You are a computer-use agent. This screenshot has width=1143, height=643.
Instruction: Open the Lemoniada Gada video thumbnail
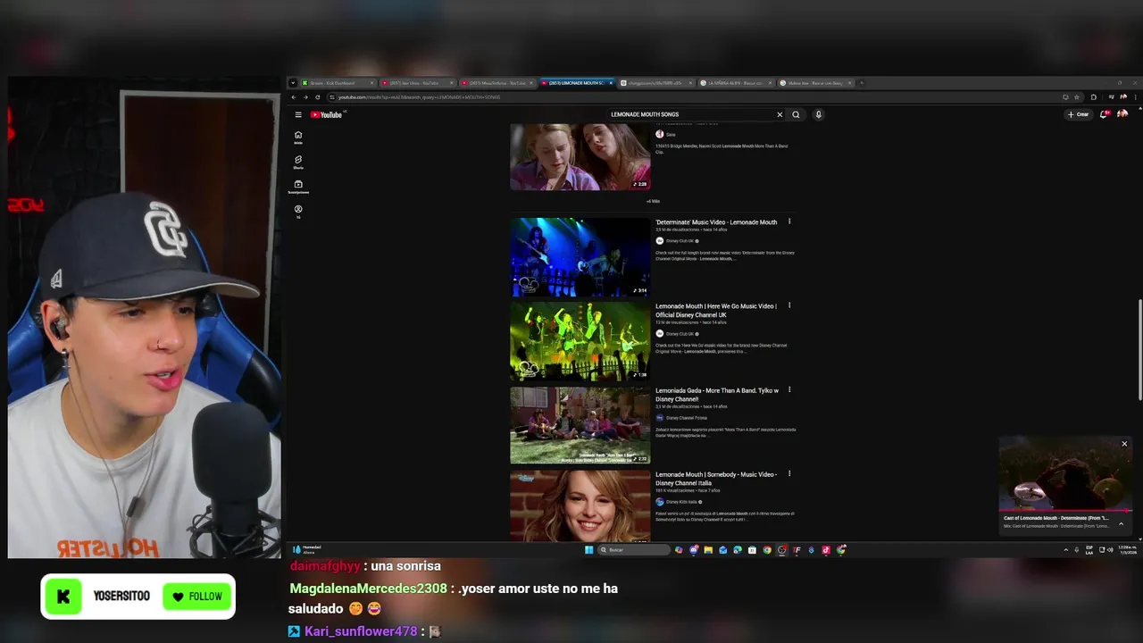[580, 425]
